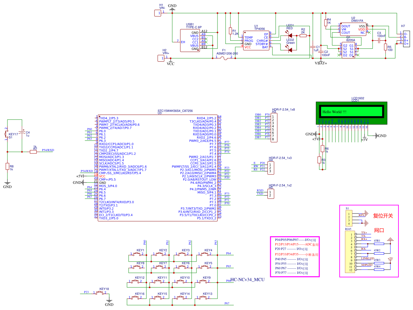Select the "P70 P77" I/O note line

[291, 273]
